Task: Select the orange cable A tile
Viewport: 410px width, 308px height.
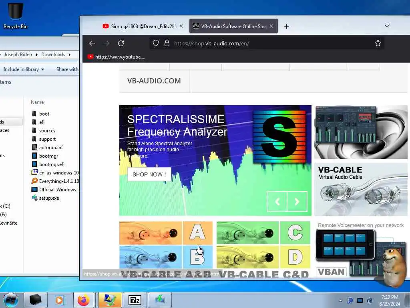Action: click(x=166, y=233)
